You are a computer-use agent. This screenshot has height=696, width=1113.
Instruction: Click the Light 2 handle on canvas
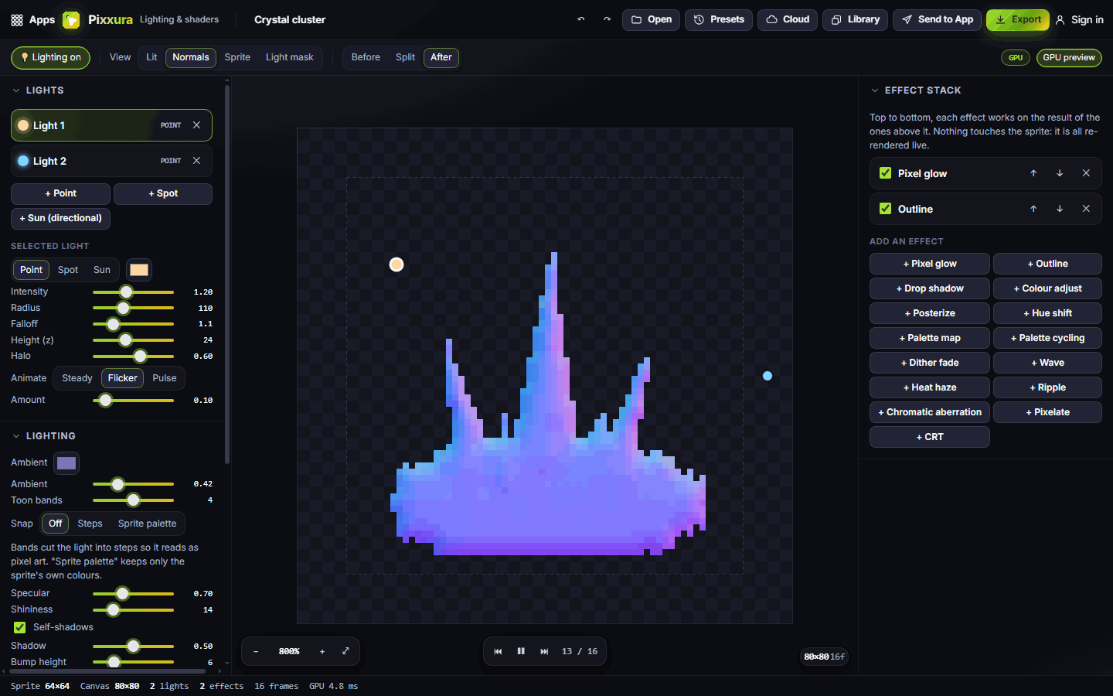tap(768, 376)
